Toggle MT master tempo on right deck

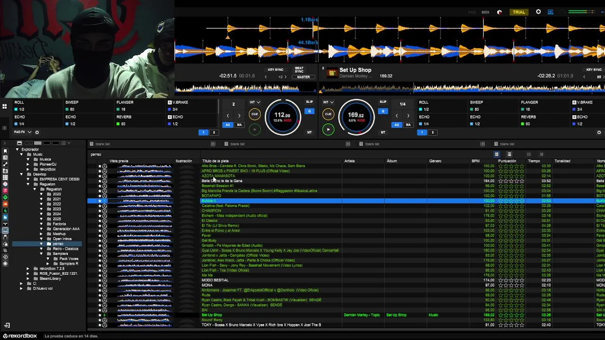point(383,132)
